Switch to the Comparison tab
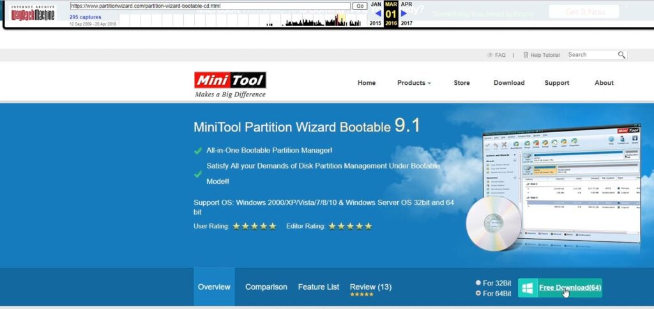Viewport: 654px width, 309px height. [266, 287]
